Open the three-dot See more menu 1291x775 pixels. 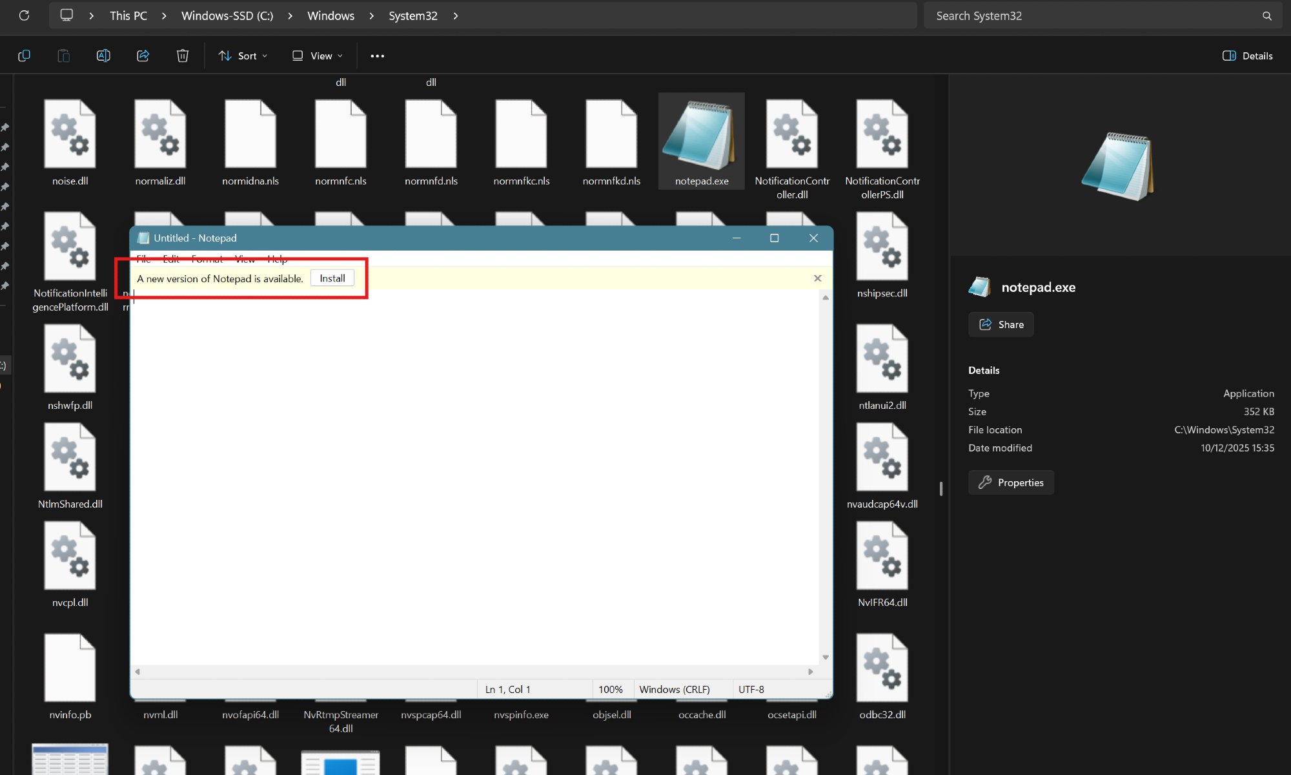(x=378, y=56)
